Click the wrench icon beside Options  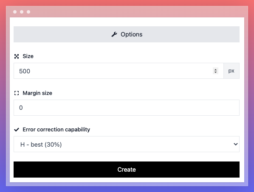click(x=114, y=34)
